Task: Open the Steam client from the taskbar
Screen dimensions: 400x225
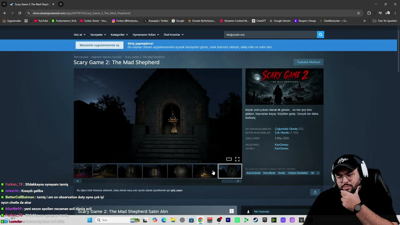Action: click(x=256, y=220)
